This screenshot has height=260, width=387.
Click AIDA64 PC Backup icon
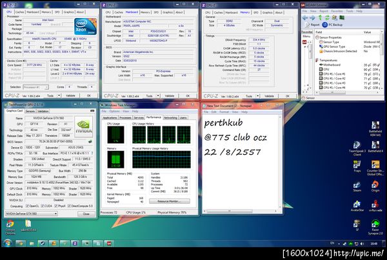[325, 25]
